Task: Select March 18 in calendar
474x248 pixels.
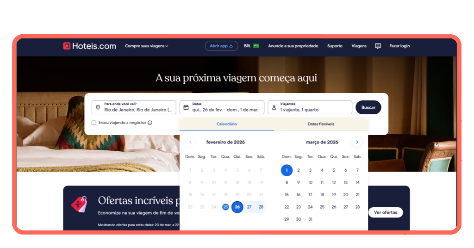Action: [x=322, y=195]
